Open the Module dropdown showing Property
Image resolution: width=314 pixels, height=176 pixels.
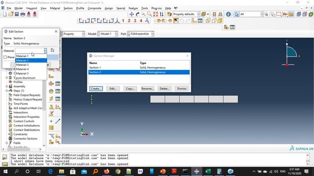[83, 34]
